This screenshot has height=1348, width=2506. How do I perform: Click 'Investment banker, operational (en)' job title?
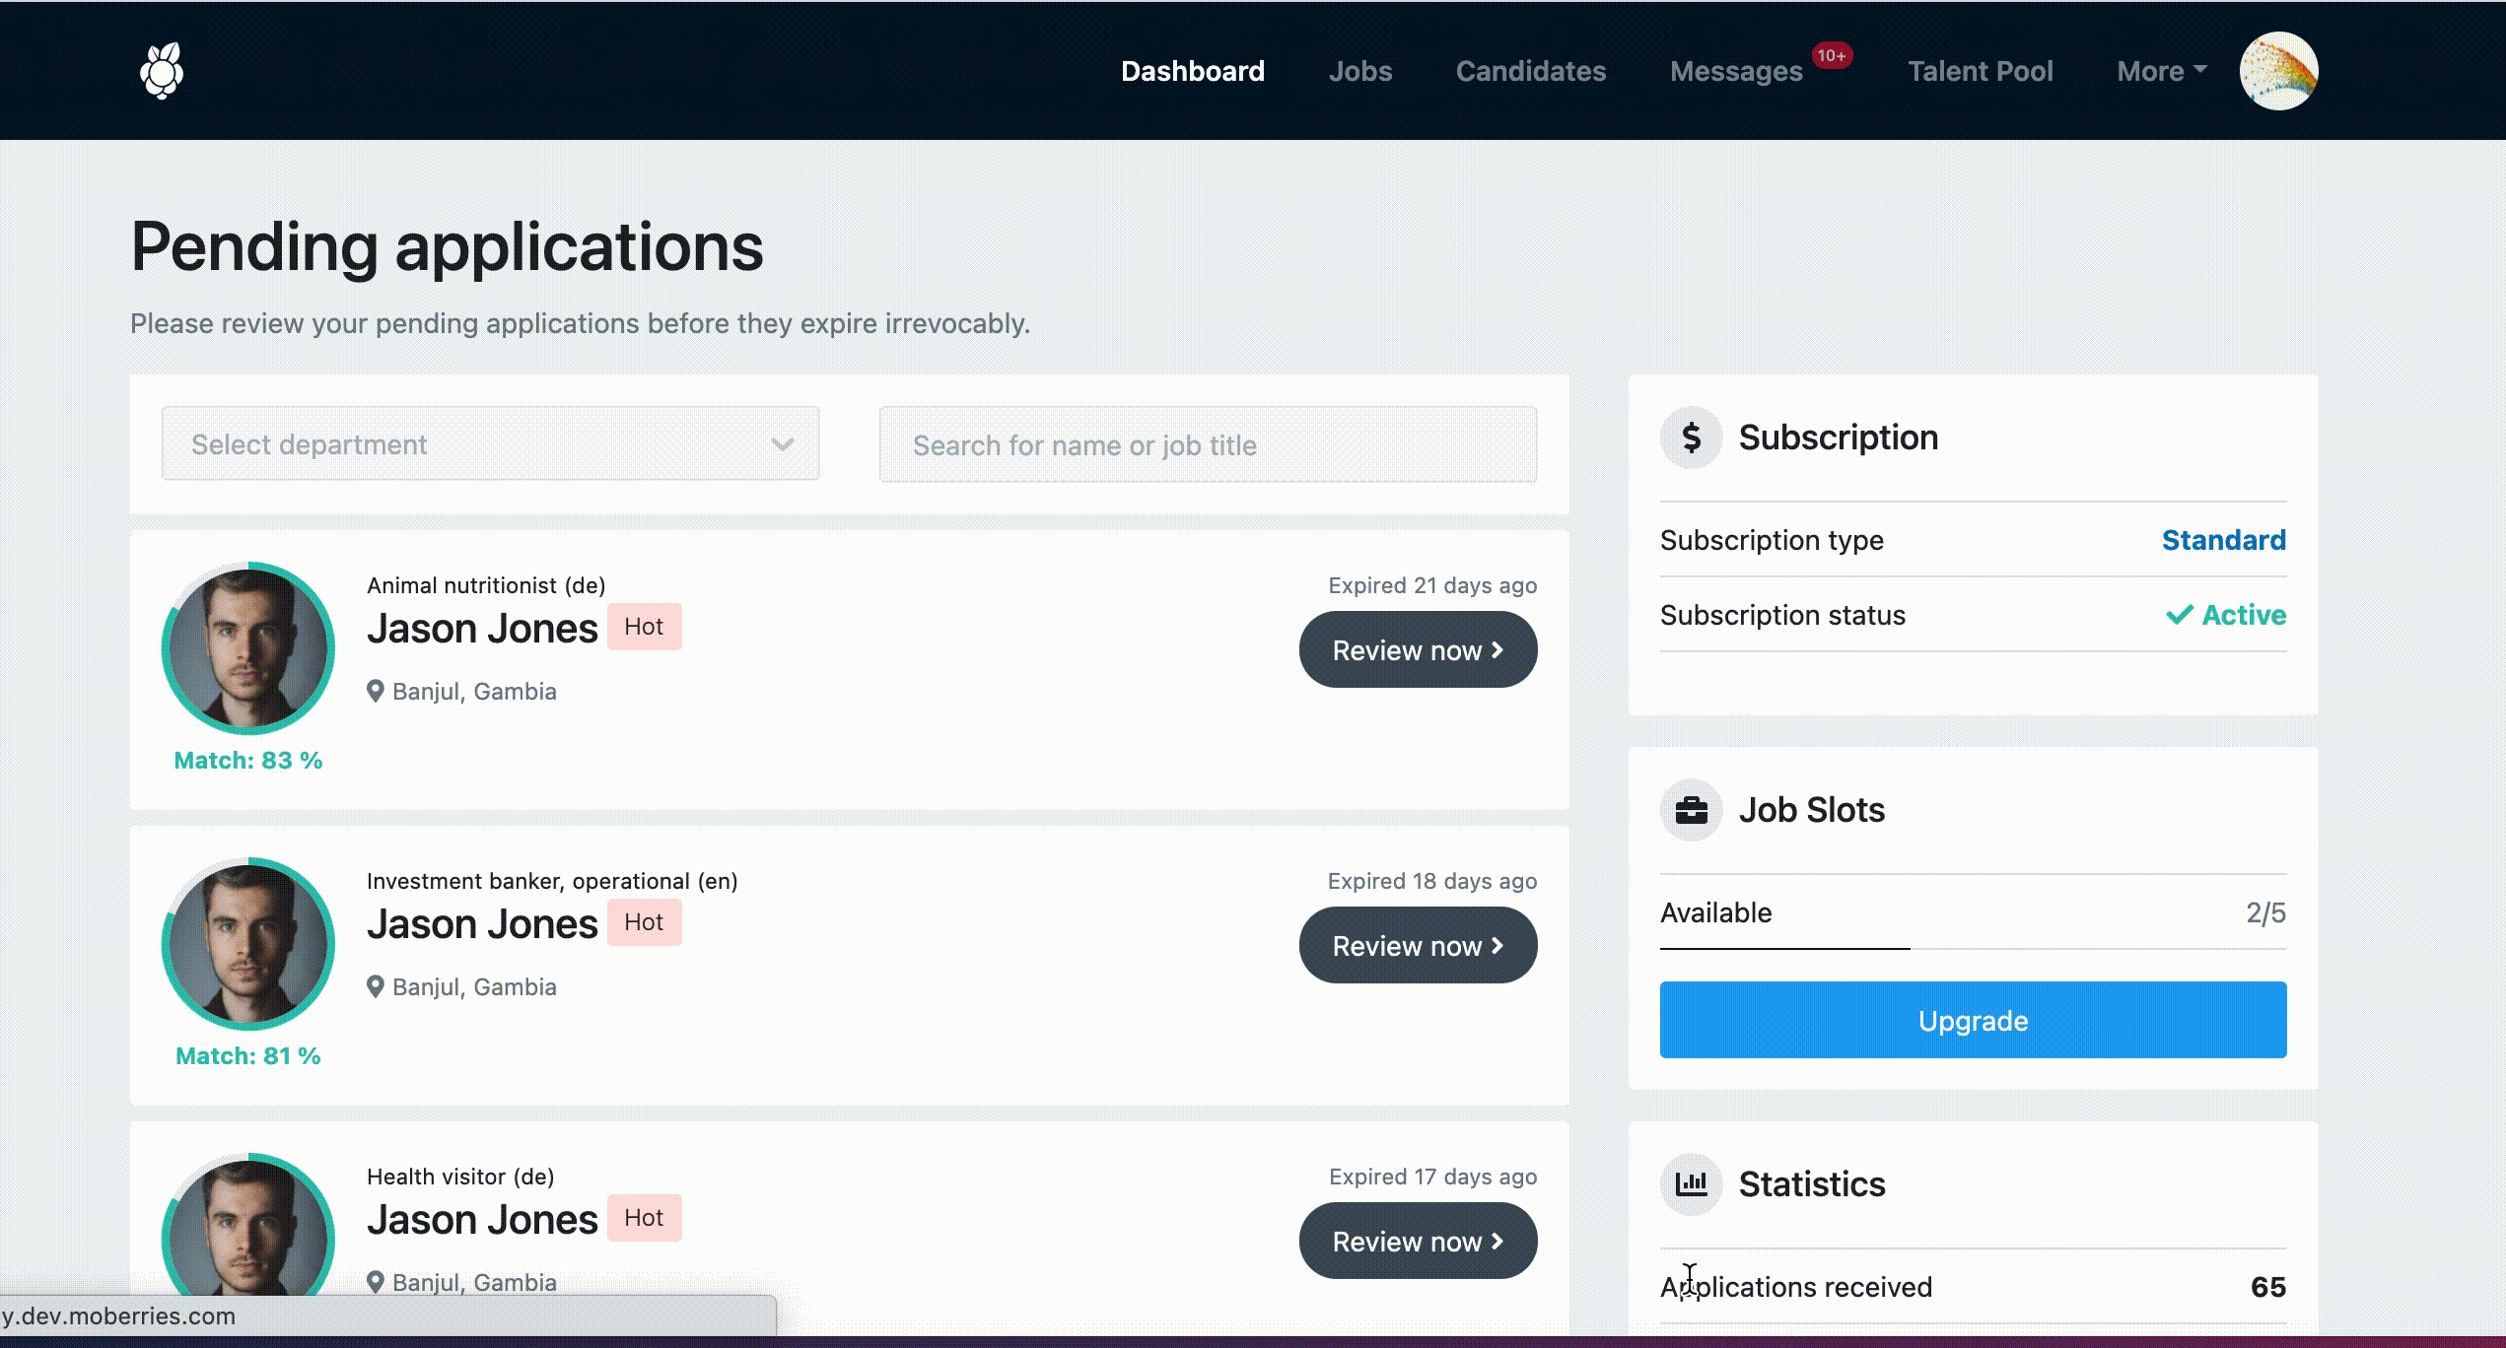(552, 881)
